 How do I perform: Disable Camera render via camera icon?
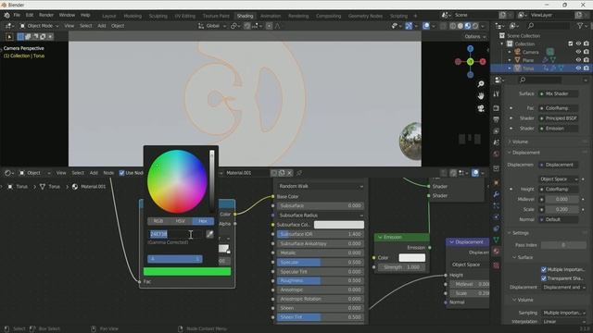coord(587,52)
